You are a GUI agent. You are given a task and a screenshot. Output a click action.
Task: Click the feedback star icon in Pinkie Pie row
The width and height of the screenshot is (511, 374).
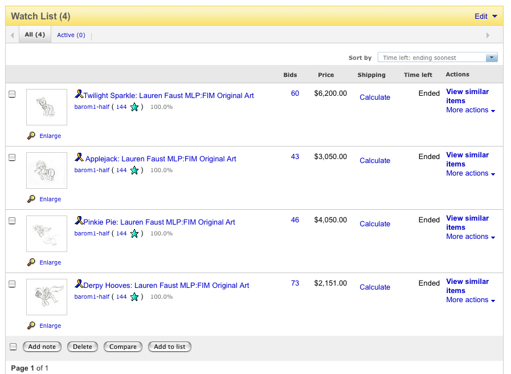(134, 234)
